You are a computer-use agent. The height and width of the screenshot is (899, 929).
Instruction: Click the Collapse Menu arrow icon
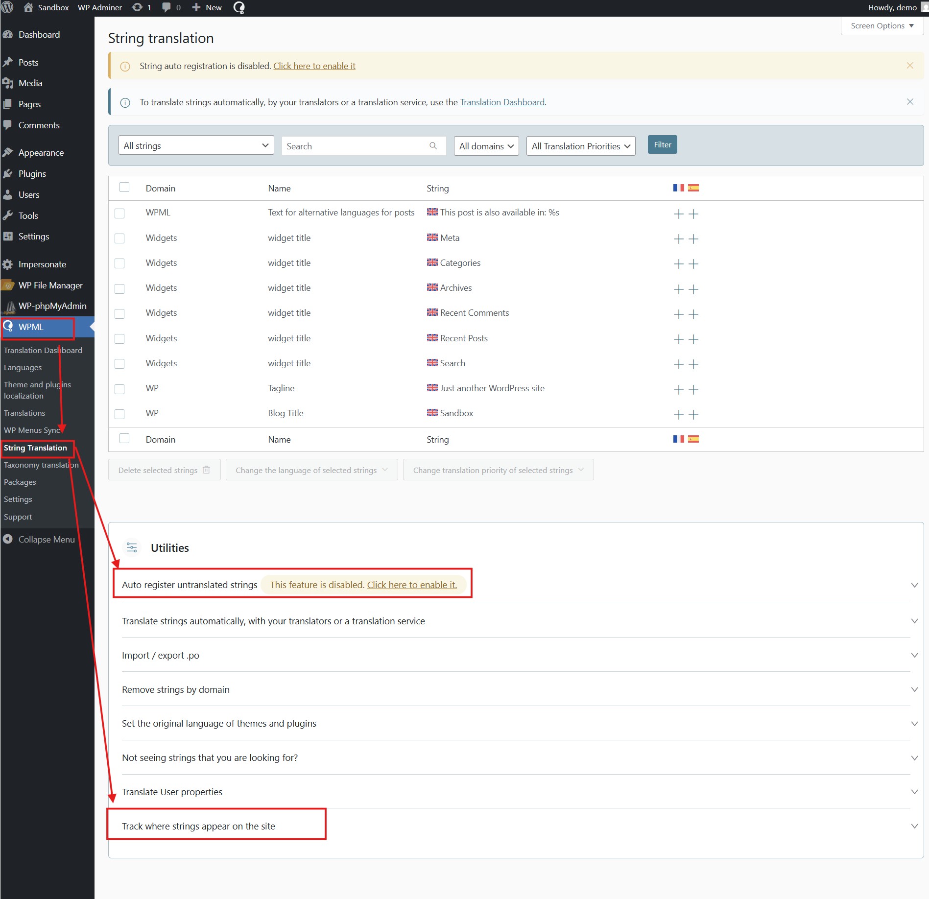[x=8, y=539]
